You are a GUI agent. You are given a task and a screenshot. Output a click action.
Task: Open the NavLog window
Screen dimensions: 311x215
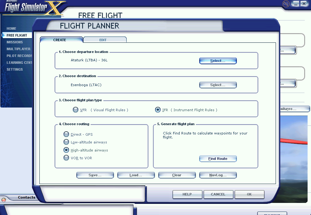218,175
